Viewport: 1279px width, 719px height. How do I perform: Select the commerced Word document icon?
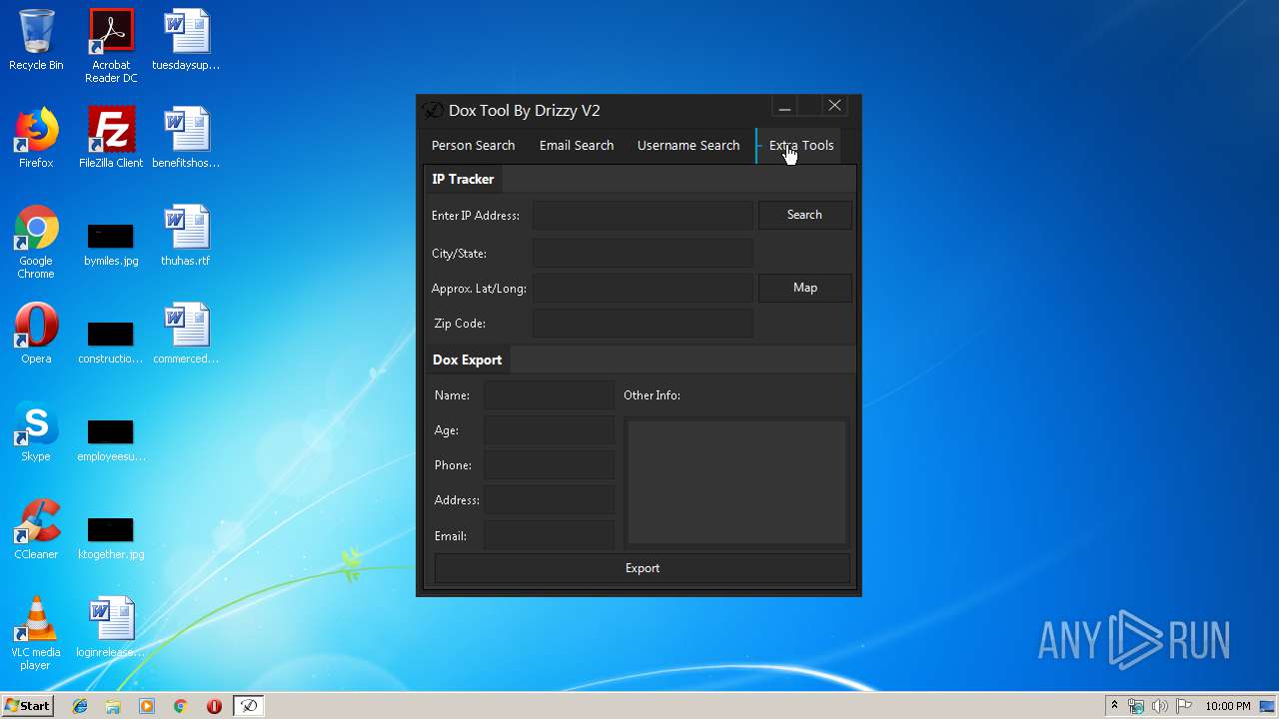(x=186, y=334)
